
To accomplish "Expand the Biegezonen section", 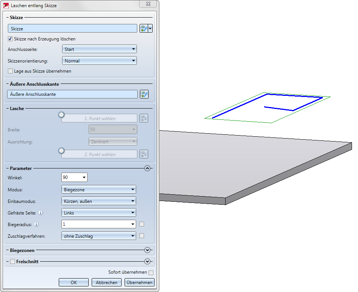I will point(147,250).
